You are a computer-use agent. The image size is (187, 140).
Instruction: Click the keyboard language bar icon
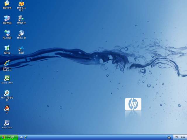(x=169, y=137)
